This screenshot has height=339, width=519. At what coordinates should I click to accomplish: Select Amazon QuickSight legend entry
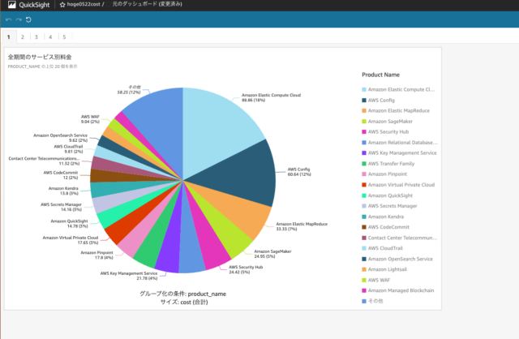point(388,195)
